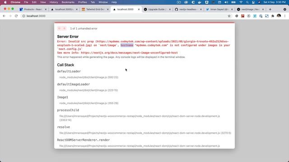The image size is (289, 162).
Task: Open Wi-Fi status in menu bar
Action: coord(241,2)
